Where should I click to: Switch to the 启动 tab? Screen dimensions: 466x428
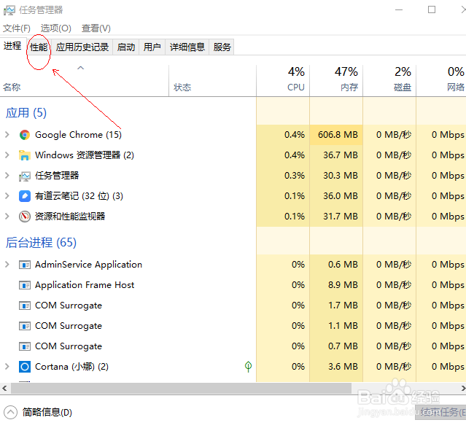pos(126,47)
